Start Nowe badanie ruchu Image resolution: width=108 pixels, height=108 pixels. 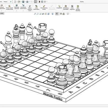click(x=30, y=8)
